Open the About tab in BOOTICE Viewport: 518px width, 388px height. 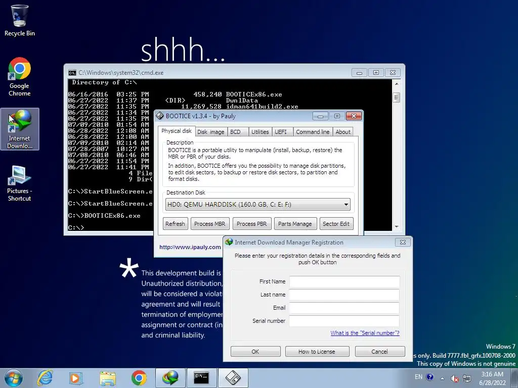click(343, 132)
